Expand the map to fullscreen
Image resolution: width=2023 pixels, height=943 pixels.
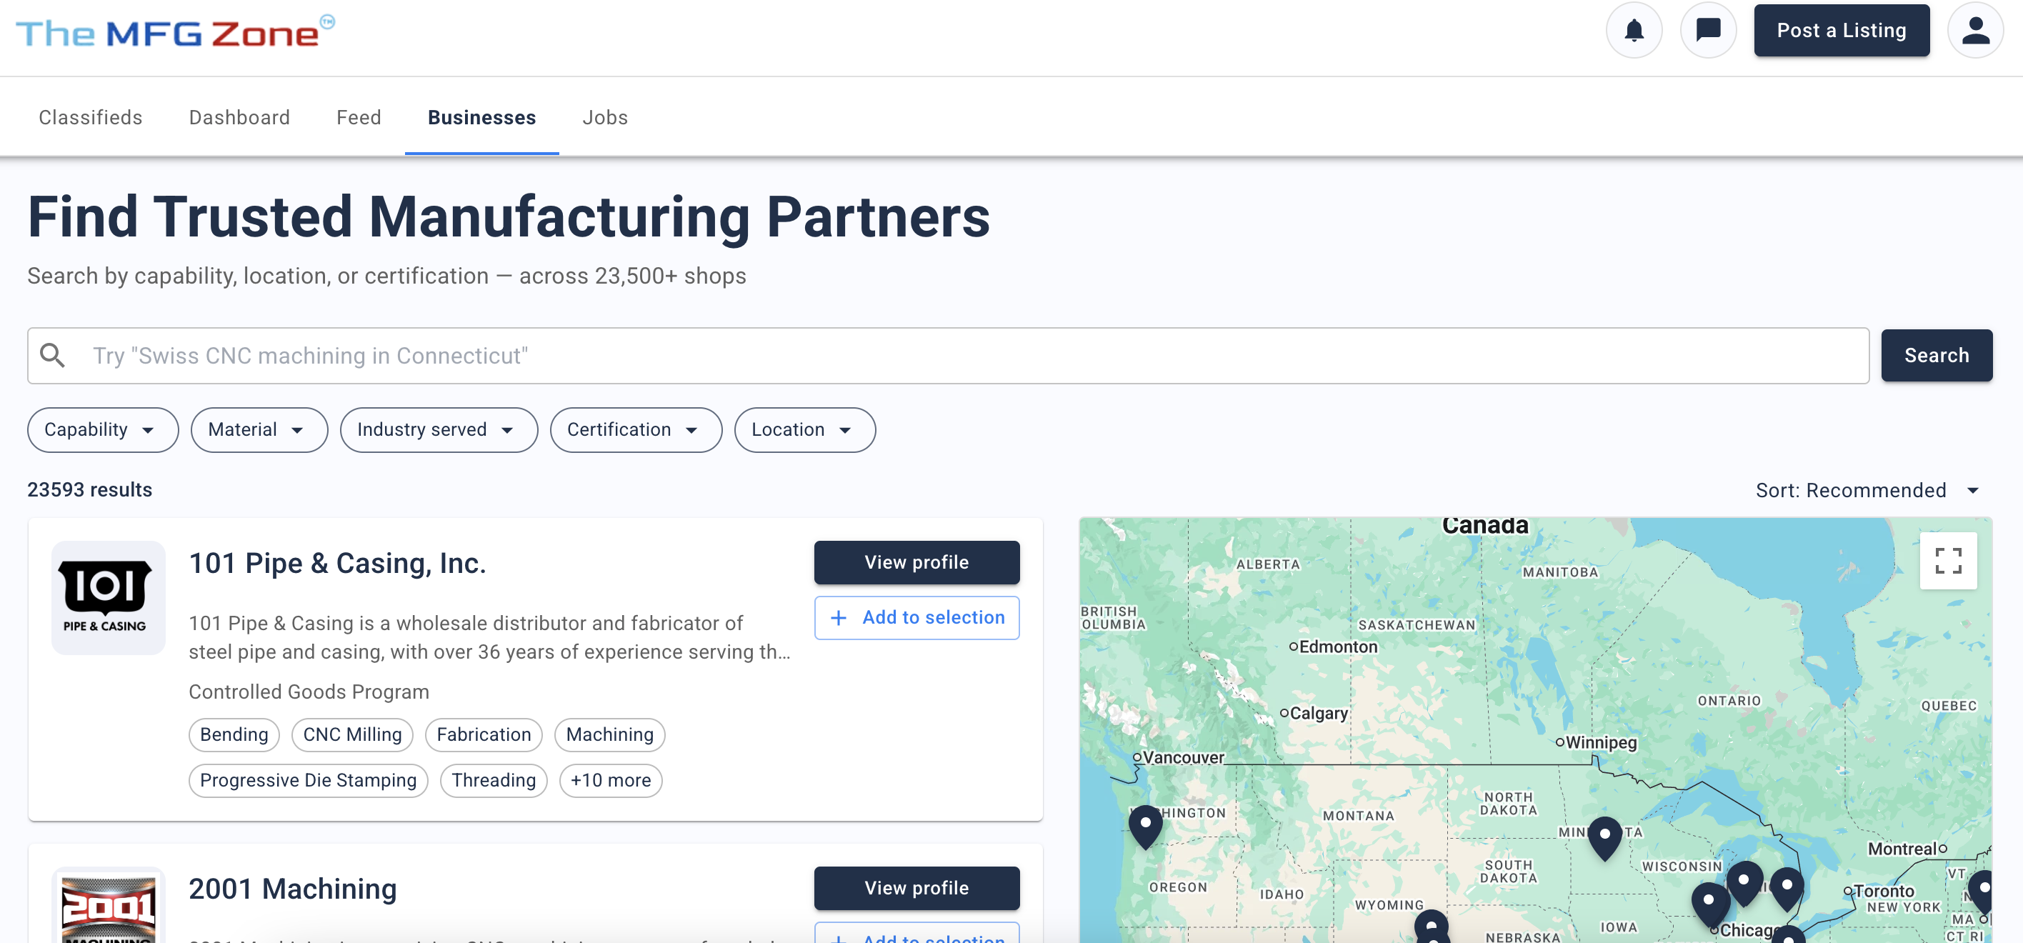click(1947, 561)
